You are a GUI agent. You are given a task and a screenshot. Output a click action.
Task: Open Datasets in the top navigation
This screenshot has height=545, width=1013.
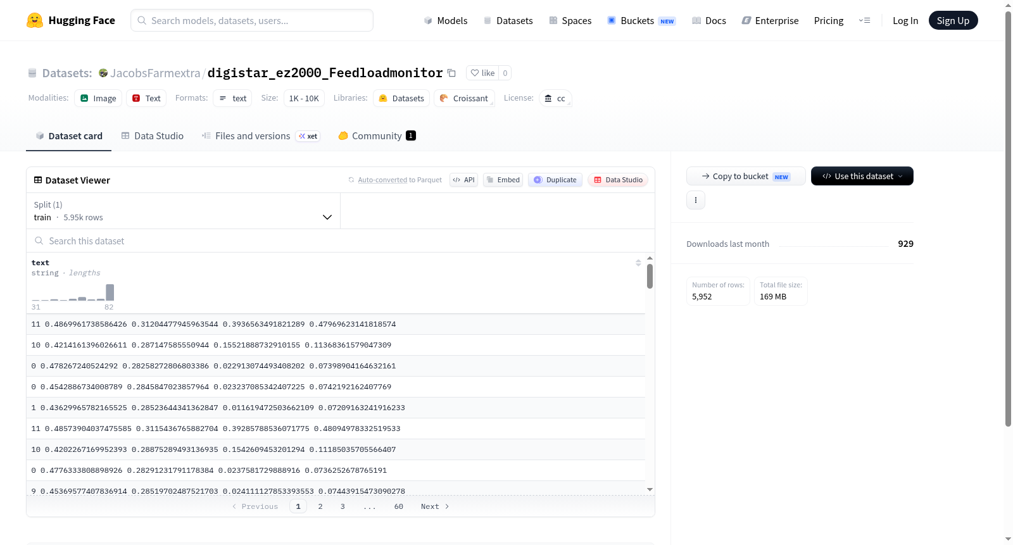click(x=508, y=20)
